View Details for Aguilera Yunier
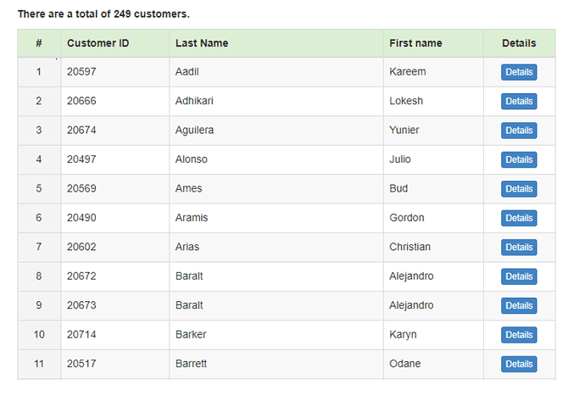This screenshot has width=585, height=396. pos(519,131)
